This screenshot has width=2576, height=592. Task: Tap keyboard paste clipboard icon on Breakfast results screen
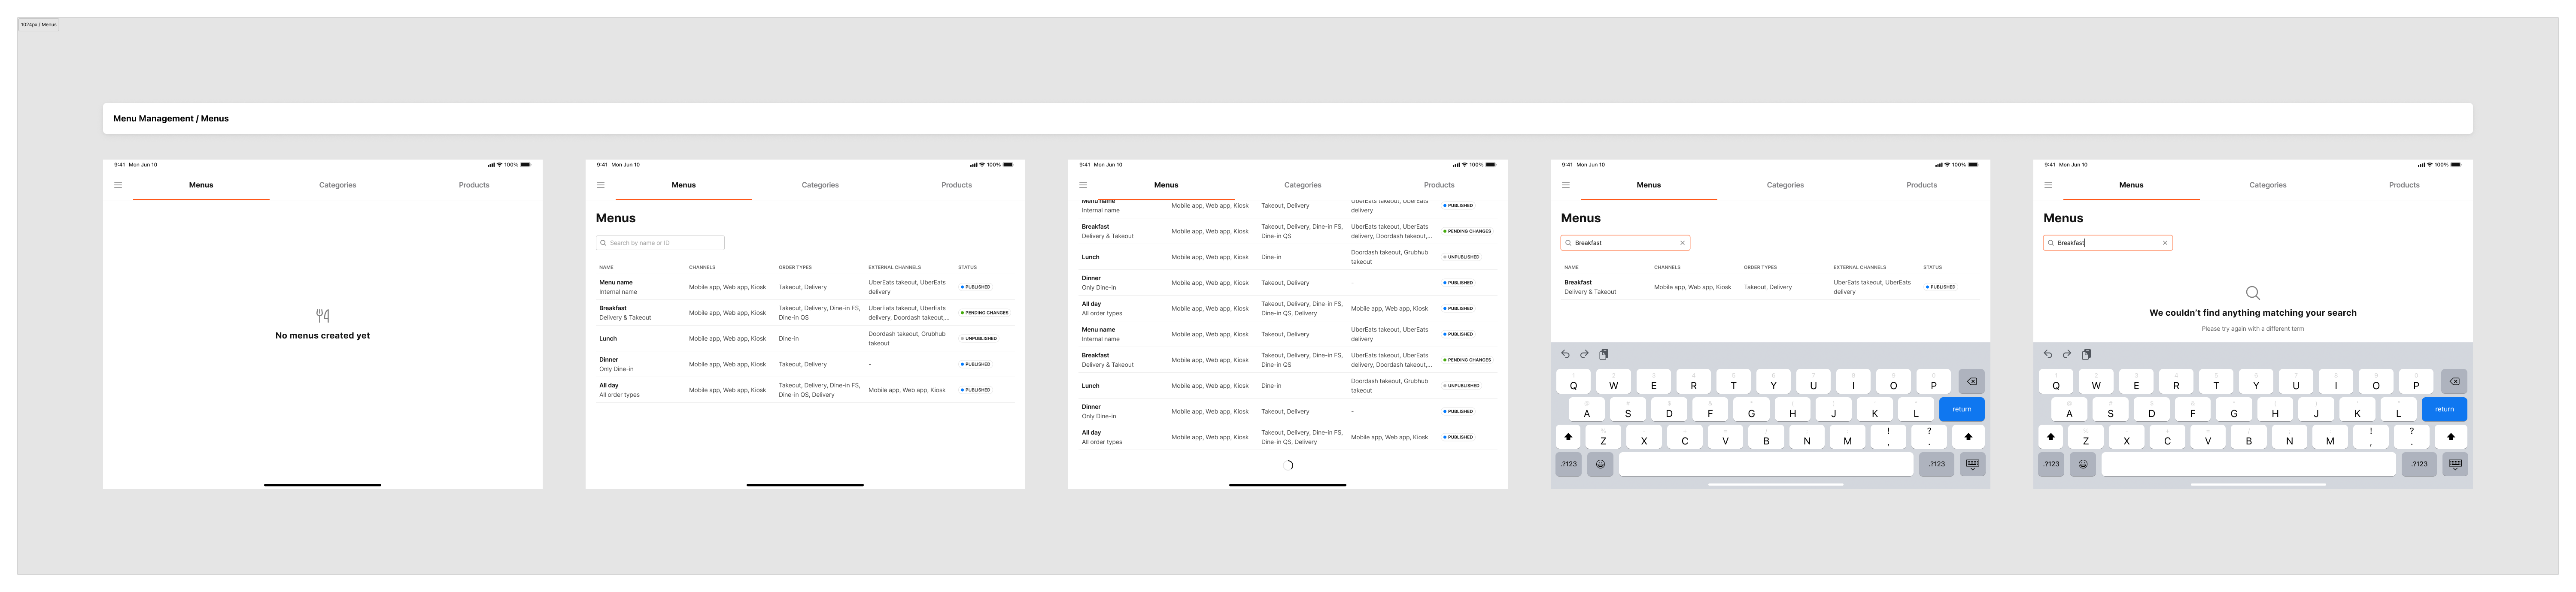coord(1604,354)
